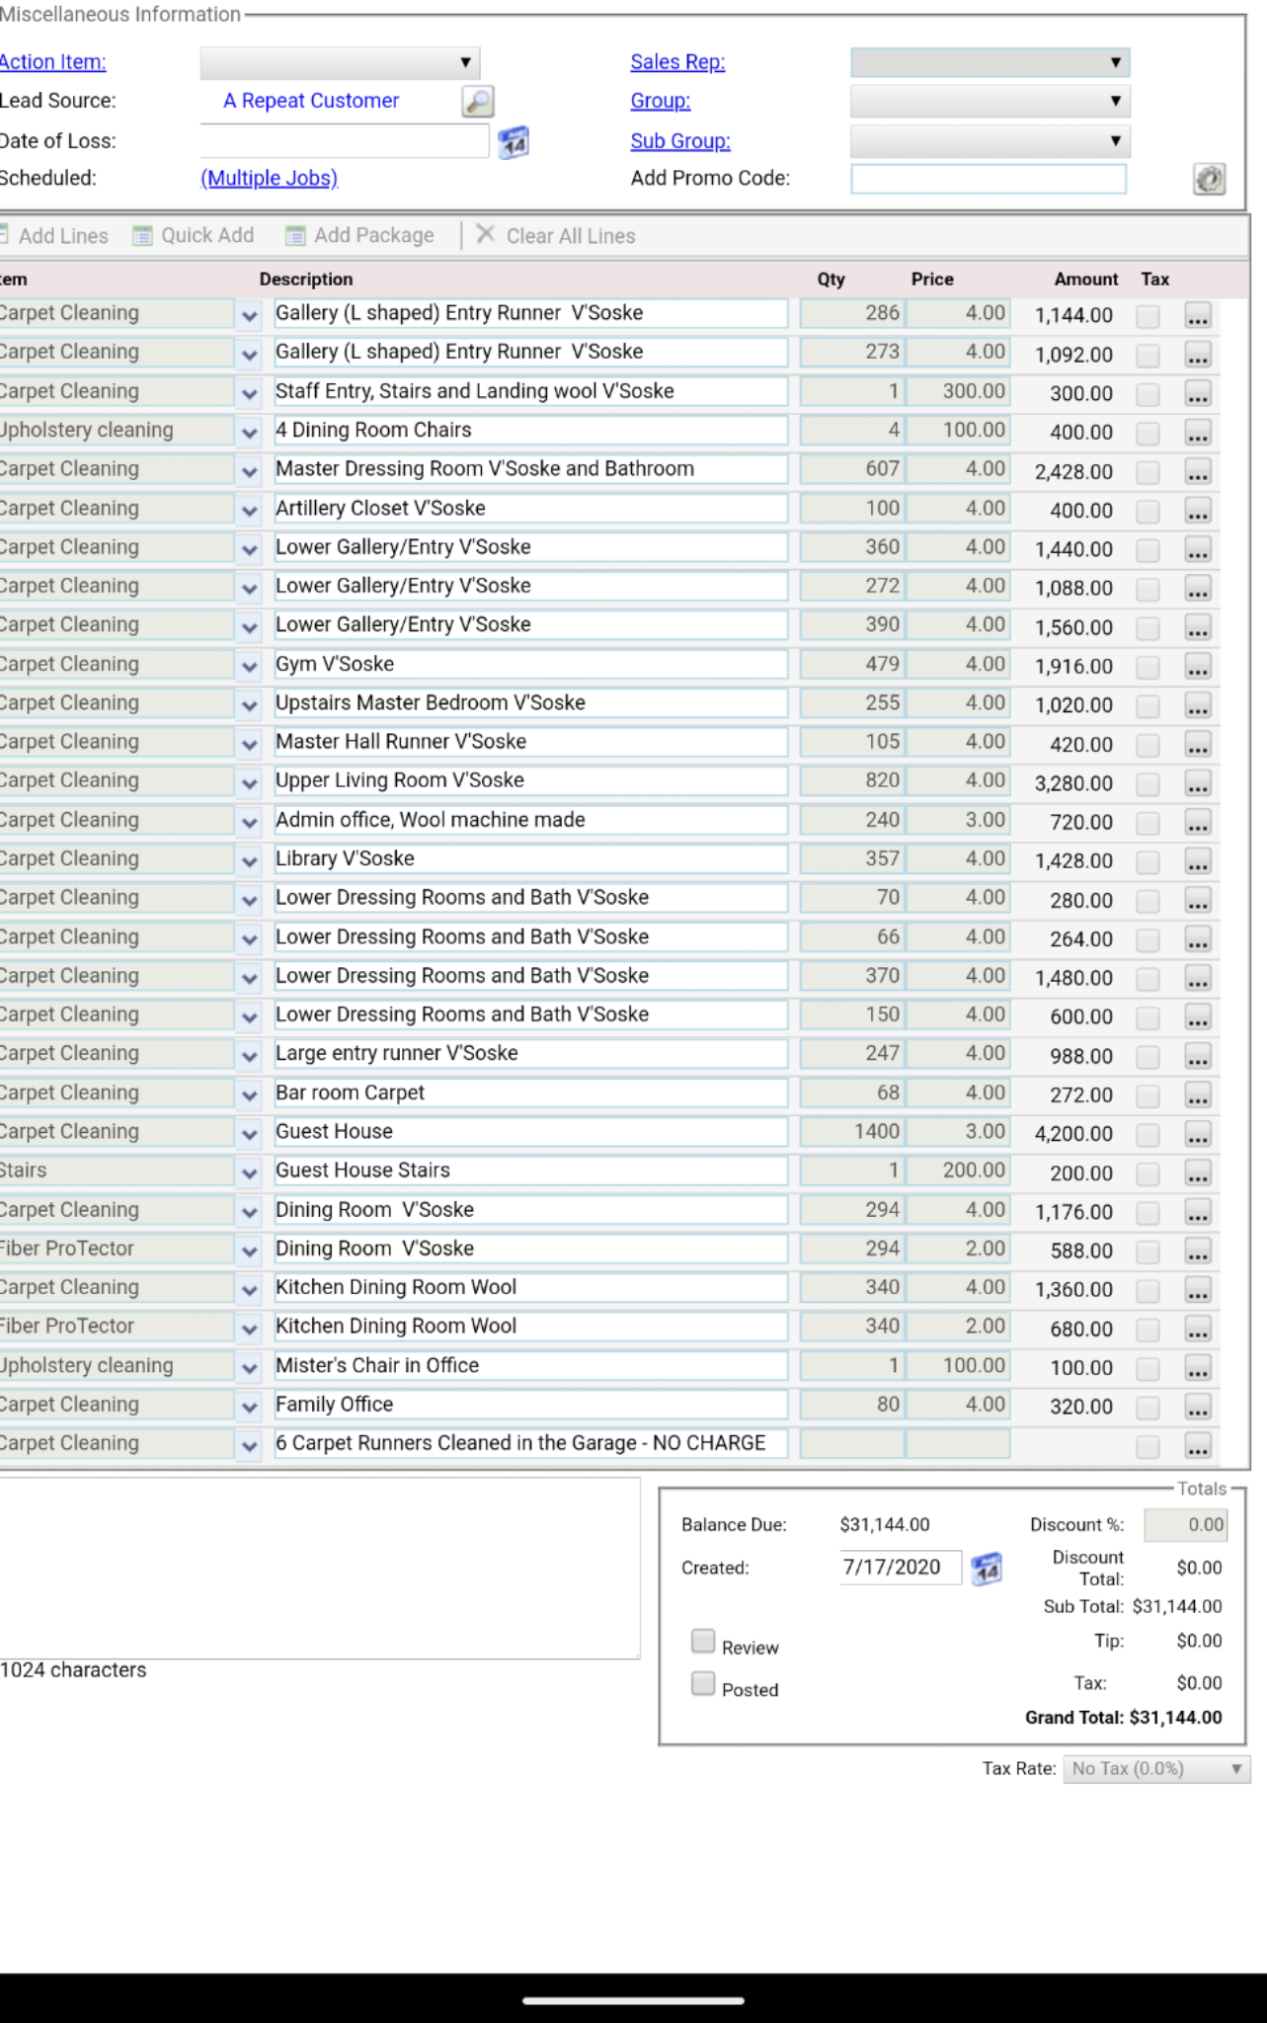1267x2023 pixels.
Task: Click the Sub Group label link
Action: click(680, 141)
